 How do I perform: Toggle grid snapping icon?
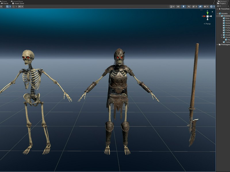[14, 7]
